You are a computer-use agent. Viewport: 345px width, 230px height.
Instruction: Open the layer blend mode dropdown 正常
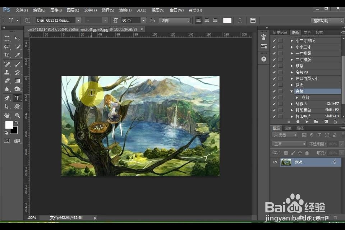tap(289, 144)
